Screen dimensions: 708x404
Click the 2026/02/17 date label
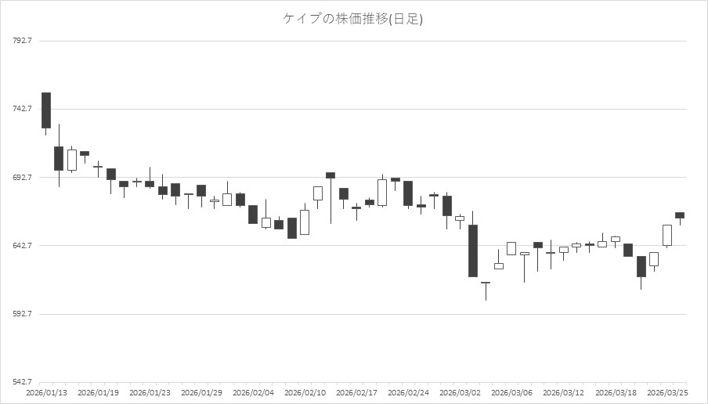[x=356, y=391]
